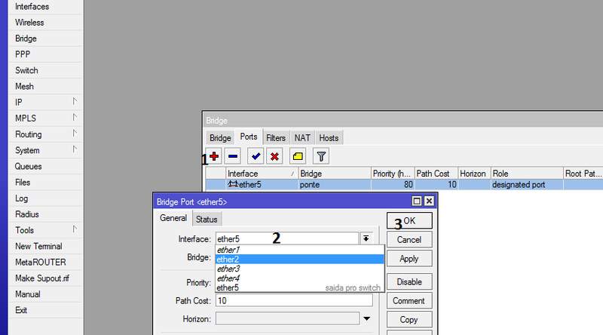Click the Horizon input field
Viewport: 603px width, 335px height.
pos(288,319)
